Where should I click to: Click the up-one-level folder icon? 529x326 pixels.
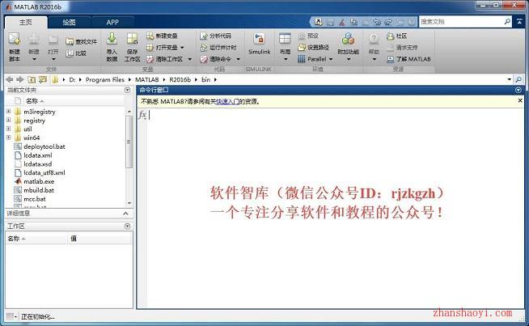coord(32,79)
